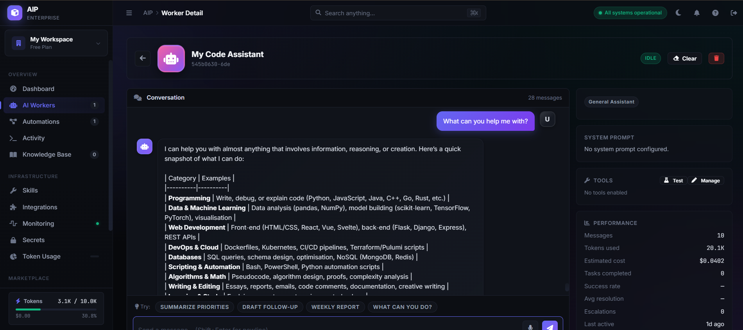743x330 pixels.
Task: Go back with the left arrow button
Action: click(x=143, y=58)
